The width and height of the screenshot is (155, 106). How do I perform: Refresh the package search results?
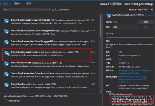click(53, 9)
